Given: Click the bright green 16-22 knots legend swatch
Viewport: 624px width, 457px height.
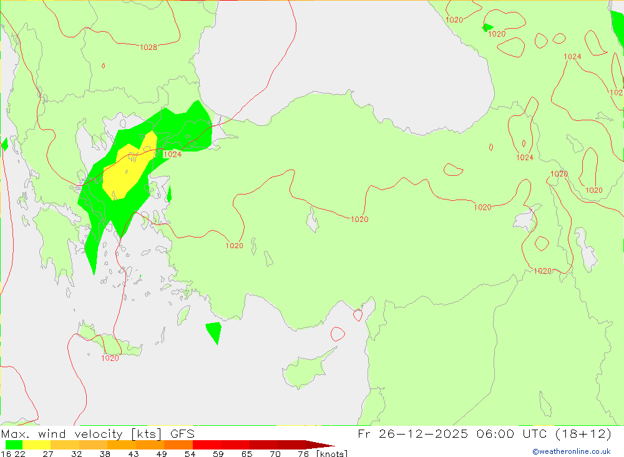Looking at the screenshot, I should tap(14, 445).
